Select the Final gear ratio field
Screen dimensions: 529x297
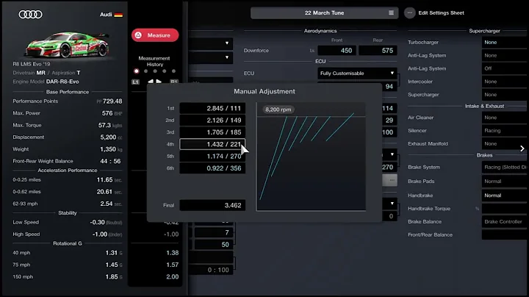click(x=212, y=205)
